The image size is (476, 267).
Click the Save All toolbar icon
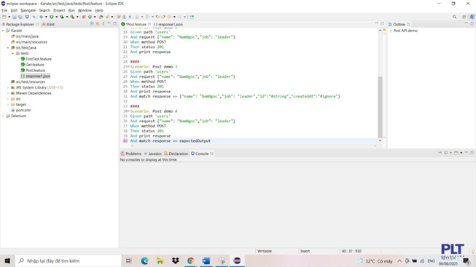[20, 17]
